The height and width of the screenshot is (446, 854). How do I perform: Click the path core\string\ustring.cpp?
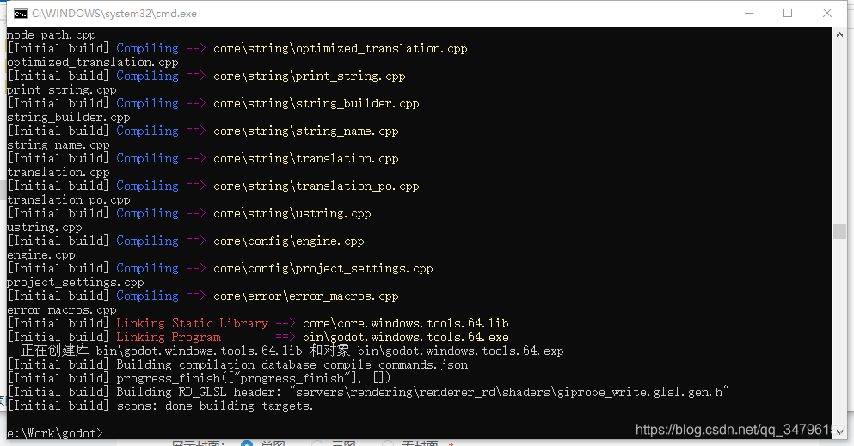[292, 213]
